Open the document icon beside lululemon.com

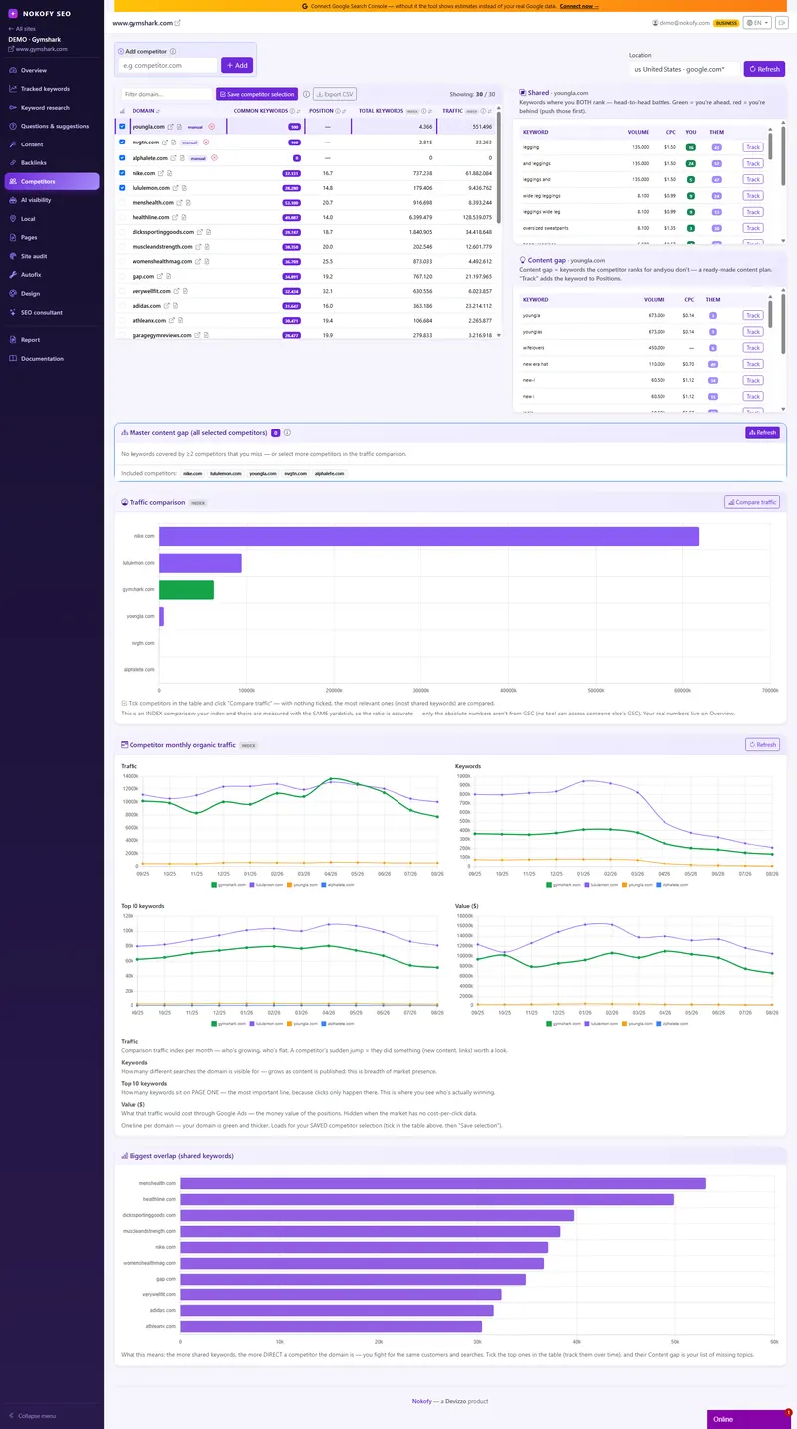pyautogui.click(x=184, y=188)
